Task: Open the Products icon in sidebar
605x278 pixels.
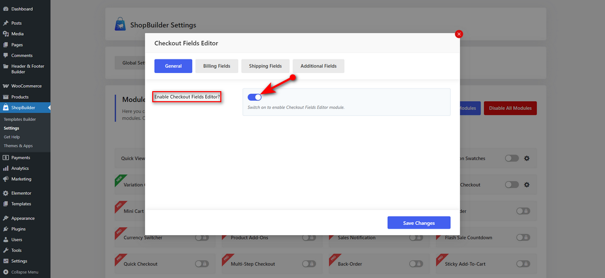Action: click(5, 97)
